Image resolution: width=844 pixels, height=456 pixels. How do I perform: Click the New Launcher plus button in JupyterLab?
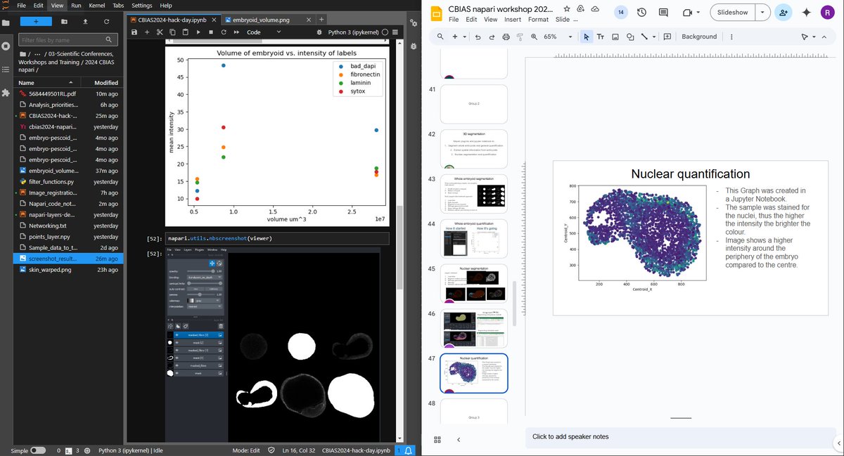coord(36,22)
